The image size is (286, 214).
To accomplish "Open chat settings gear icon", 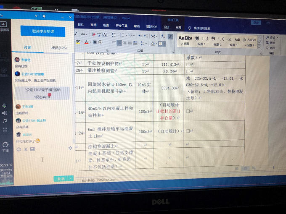I will (70, 148).
